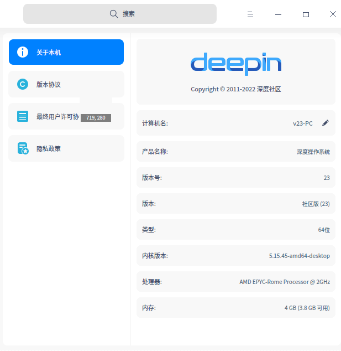Maximize the settings window
Viewport: 341px width, 351px height.
coord(306,15)
